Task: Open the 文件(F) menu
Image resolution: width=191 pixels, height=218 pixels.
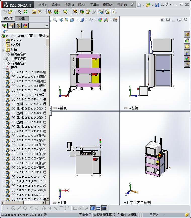Action: point(43,5)
